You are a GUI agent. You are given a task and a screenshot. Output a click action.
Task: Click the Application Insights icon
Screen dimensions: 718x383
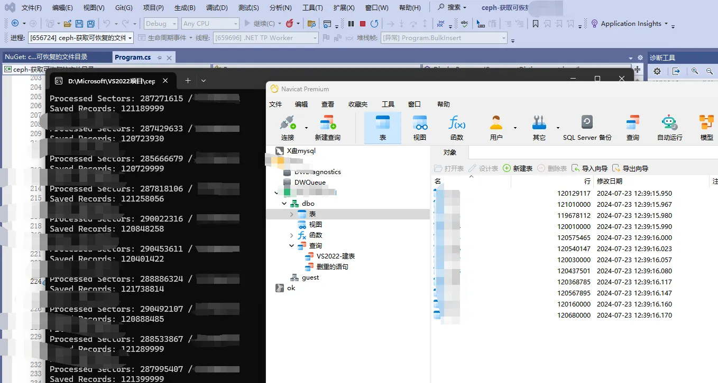595,23
